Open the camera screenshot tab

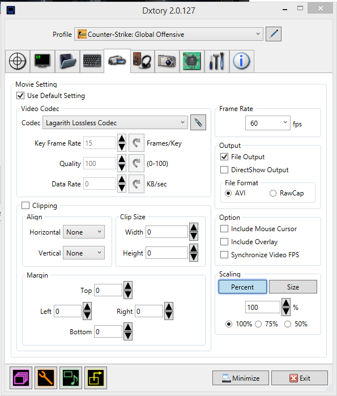[167, 61]
